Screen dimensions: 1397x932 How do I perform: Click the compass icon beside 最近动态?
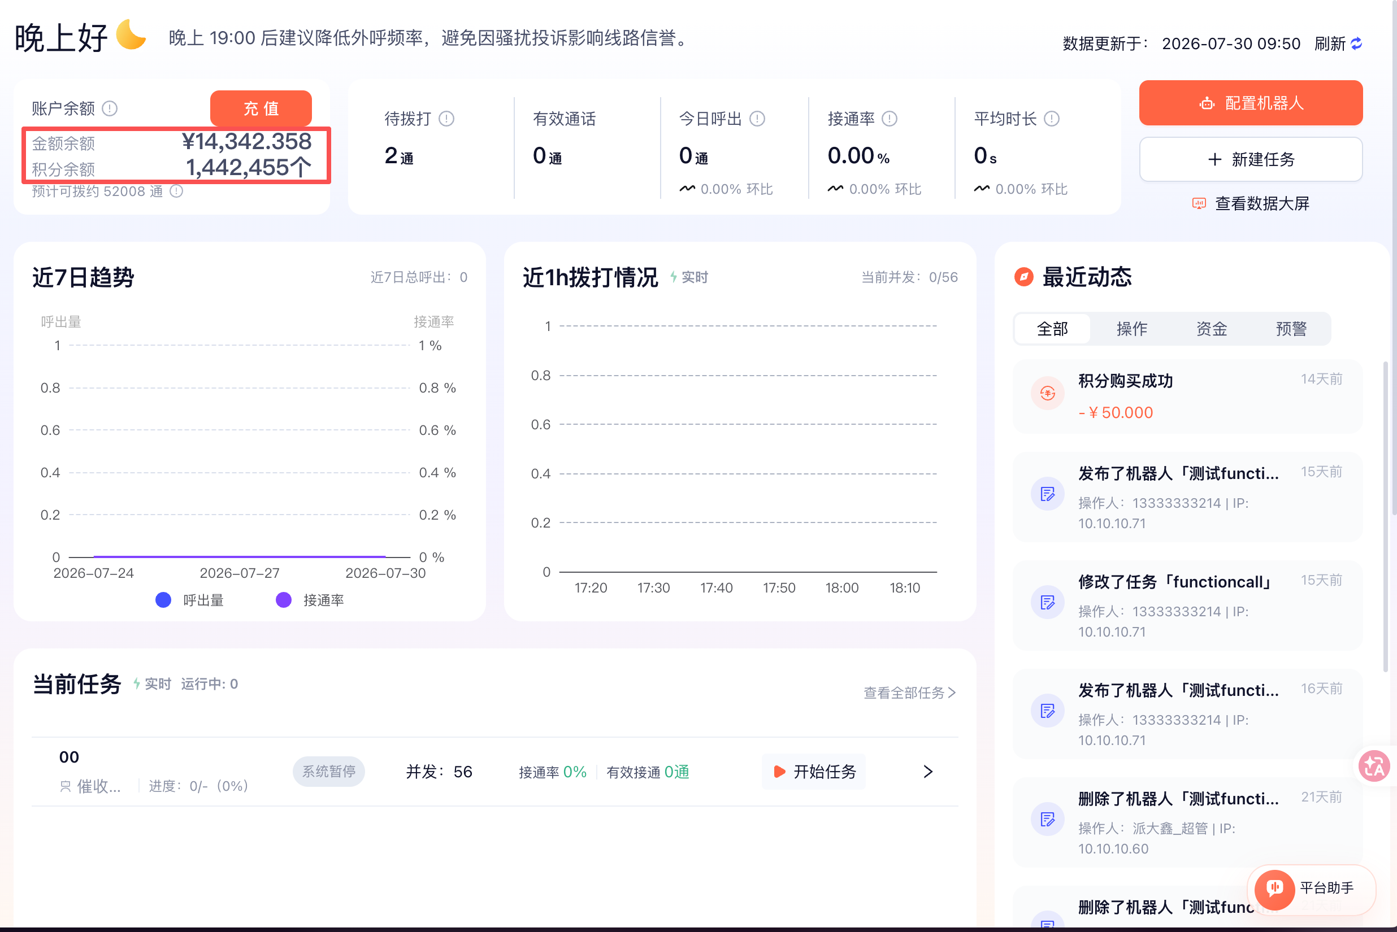pyautogui.click(x=1023, y=276)
